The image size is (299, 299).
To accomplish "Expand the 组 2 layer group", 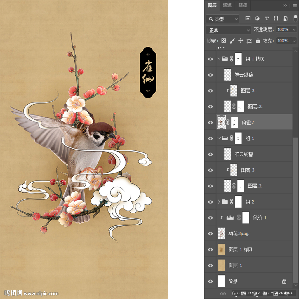I will tap(219, 202).
